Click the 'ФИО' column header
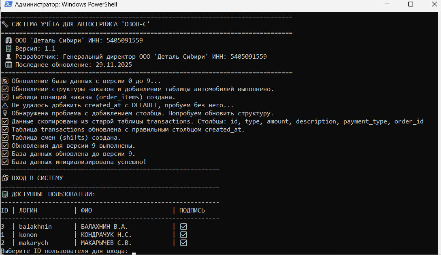Image resolution: width=441 pixels, height=255 pixels. [x=86, y=210]
